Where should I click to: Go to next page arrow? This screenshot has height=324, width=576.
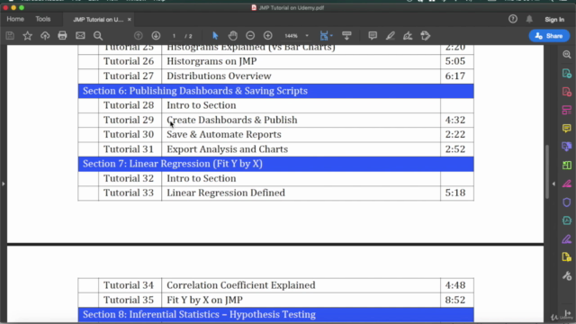(156, 36)
